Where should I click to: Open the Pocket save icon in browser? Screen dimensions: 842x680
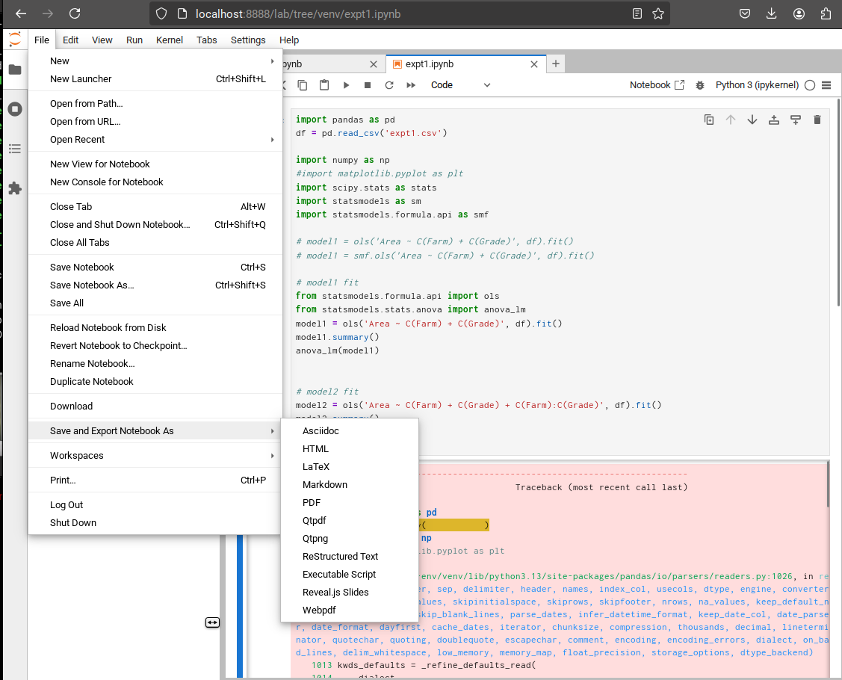pos(745,13)
